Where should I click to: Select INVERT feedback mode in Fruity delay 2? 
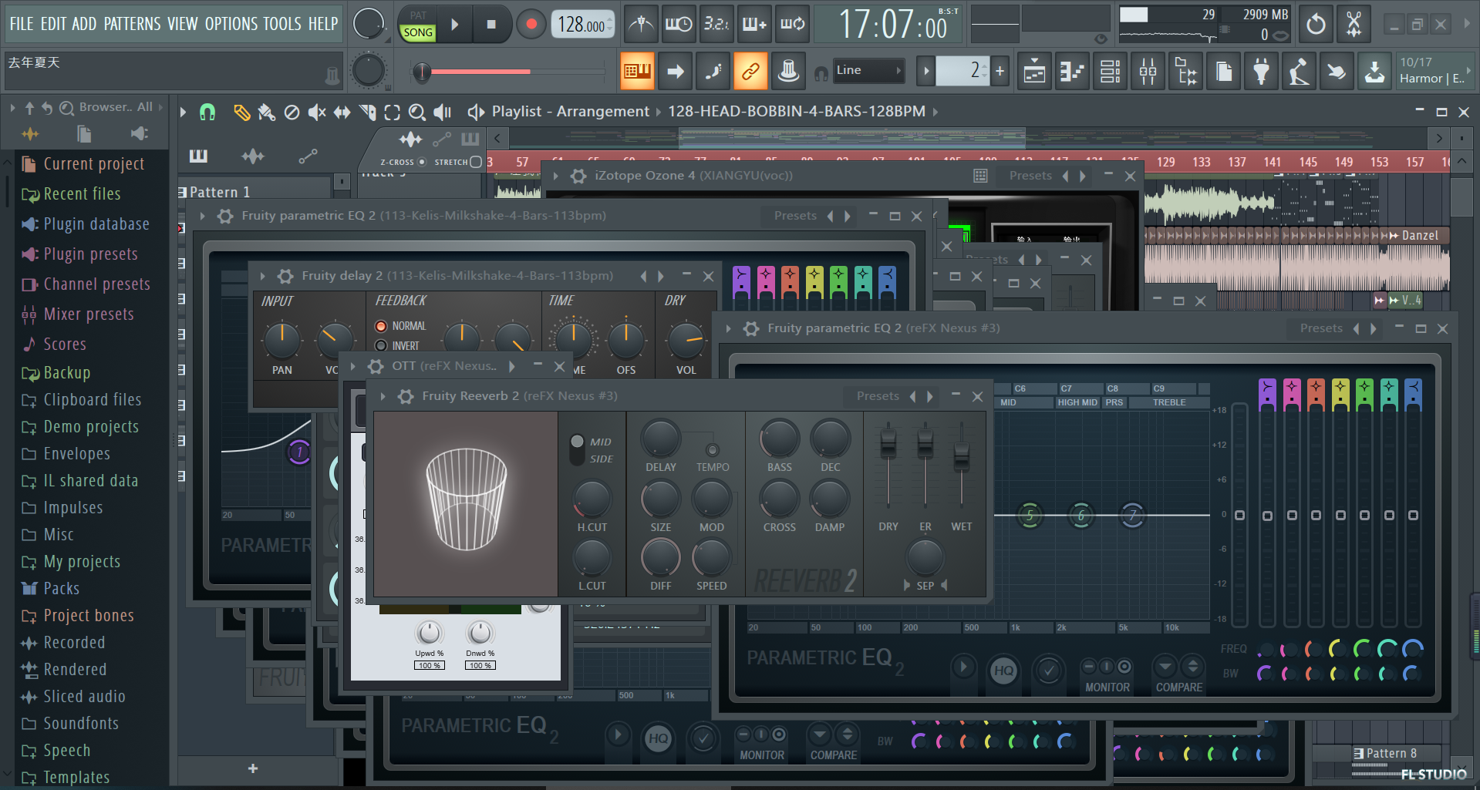381,346
